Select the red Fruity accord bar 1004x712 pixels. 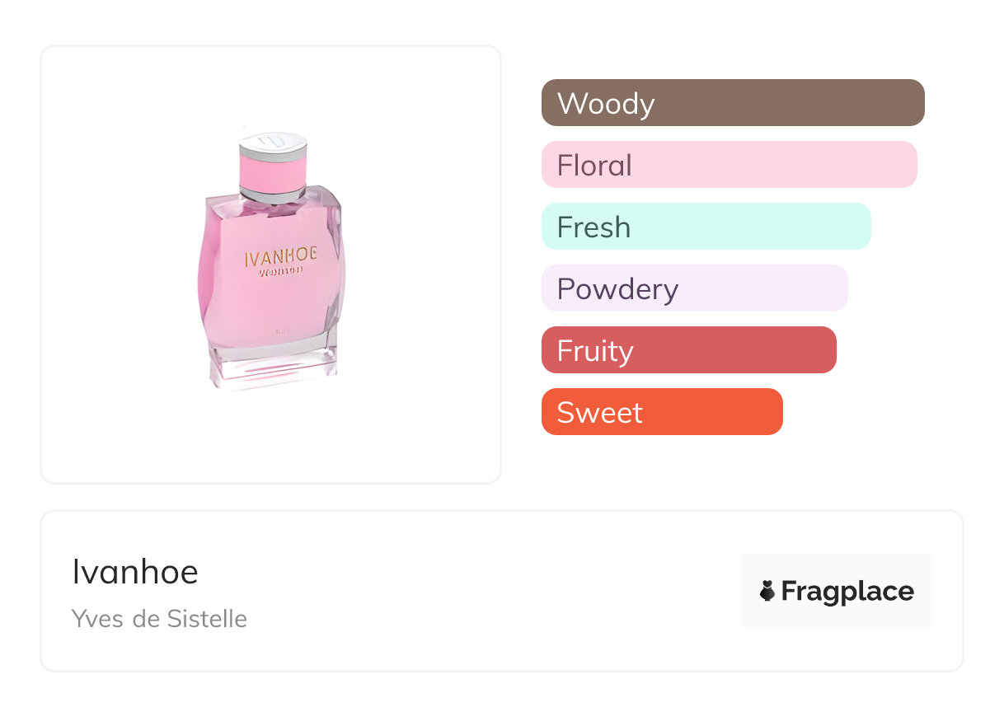tap(688, 350)
